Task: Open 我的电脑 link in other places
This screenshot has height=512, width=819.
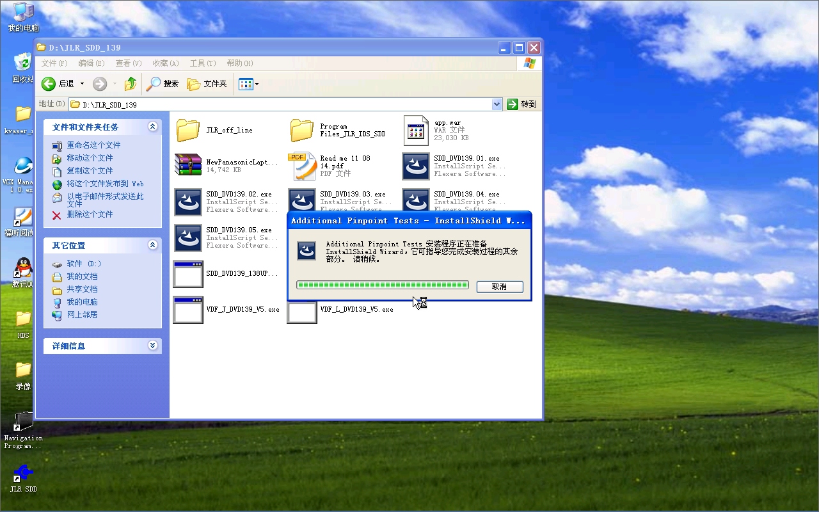Action: point(82,302)
